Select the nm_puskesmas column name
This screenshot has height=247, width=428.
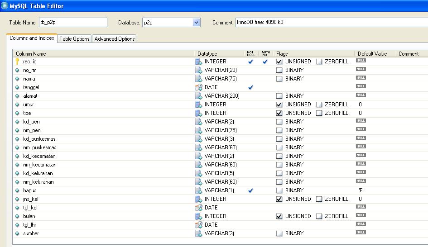(x=40, y=147)
